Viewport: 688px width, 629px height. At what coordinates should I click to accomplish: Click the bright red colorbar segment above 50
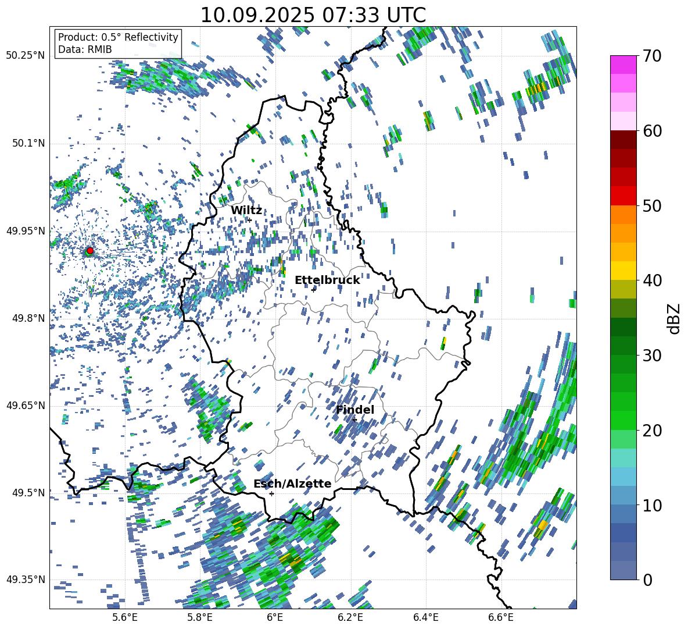tap(623, 196)
